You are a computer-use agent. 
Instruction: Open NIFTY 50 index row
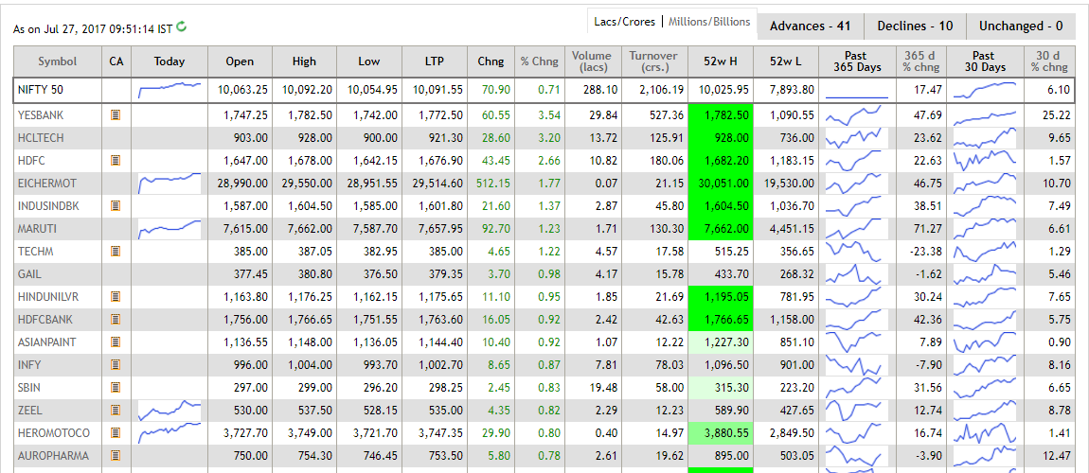point(544,90)
